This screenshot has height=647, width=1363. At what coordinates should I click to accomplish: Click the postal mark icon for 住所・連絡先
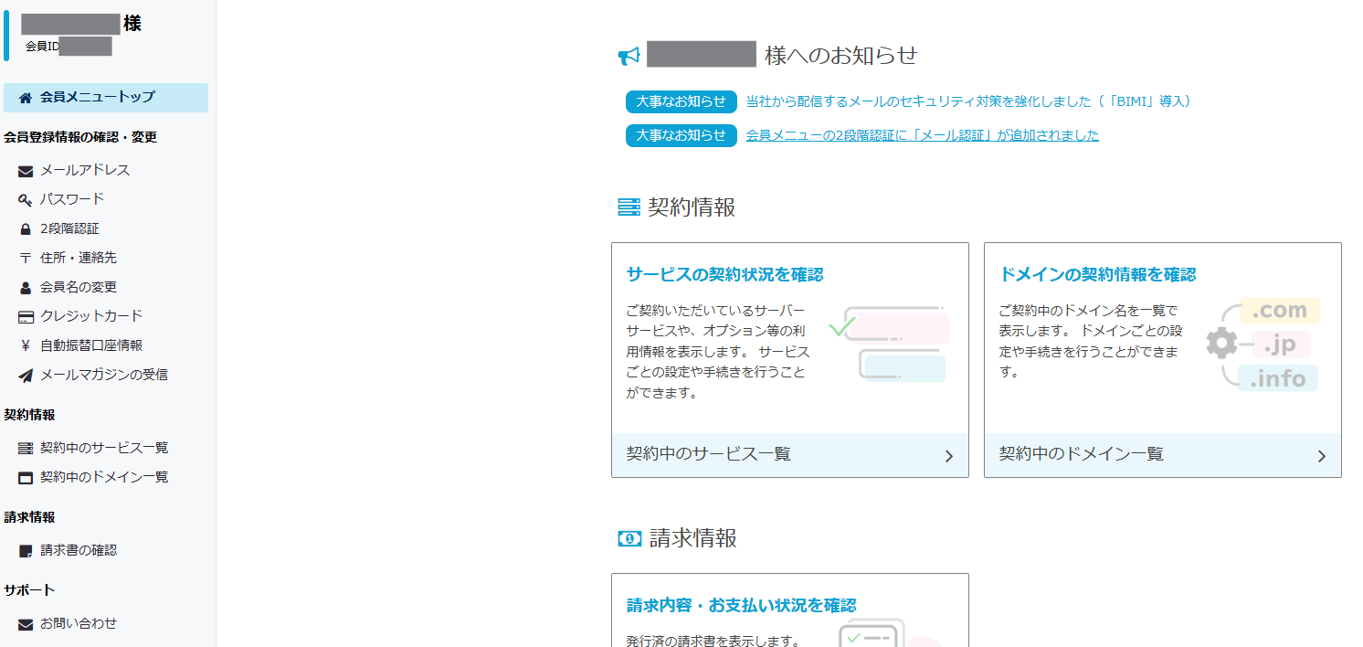pyautogui.click(x=26, y=259)
